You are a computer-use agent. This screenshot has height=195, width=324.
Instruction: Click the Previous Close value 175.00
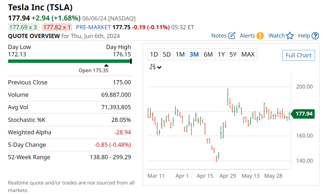tap(122, 82)
